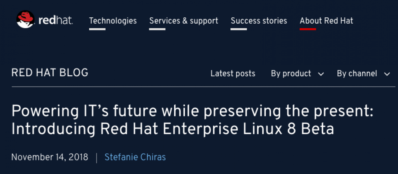Viewport: 398px width, 174px height.
Task: Click the chevron arrow next to By channel
Action: [387, 74]
